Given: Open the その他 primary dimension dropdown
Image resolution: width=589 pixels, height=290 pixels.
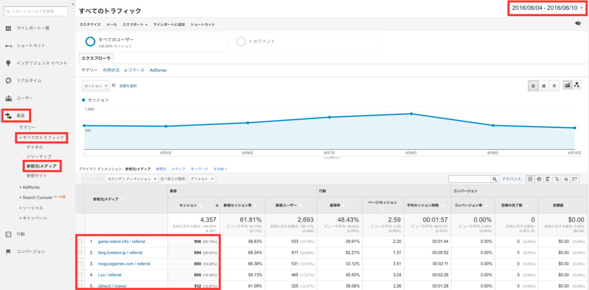Looking at the screenshot, I should pyautogui.click(x=220, y=169).
